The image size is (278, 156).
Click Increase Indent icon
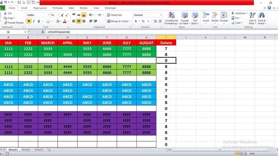pyautogui.click(x=96, y=21)
